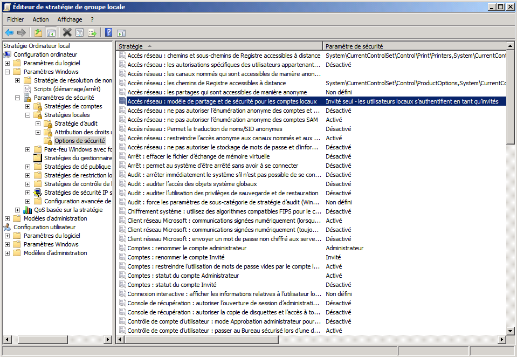Click the Delete X icon in toolbar
Image resolution: width=517 pixels, height=357 pixels.
(x=67, y=32)
